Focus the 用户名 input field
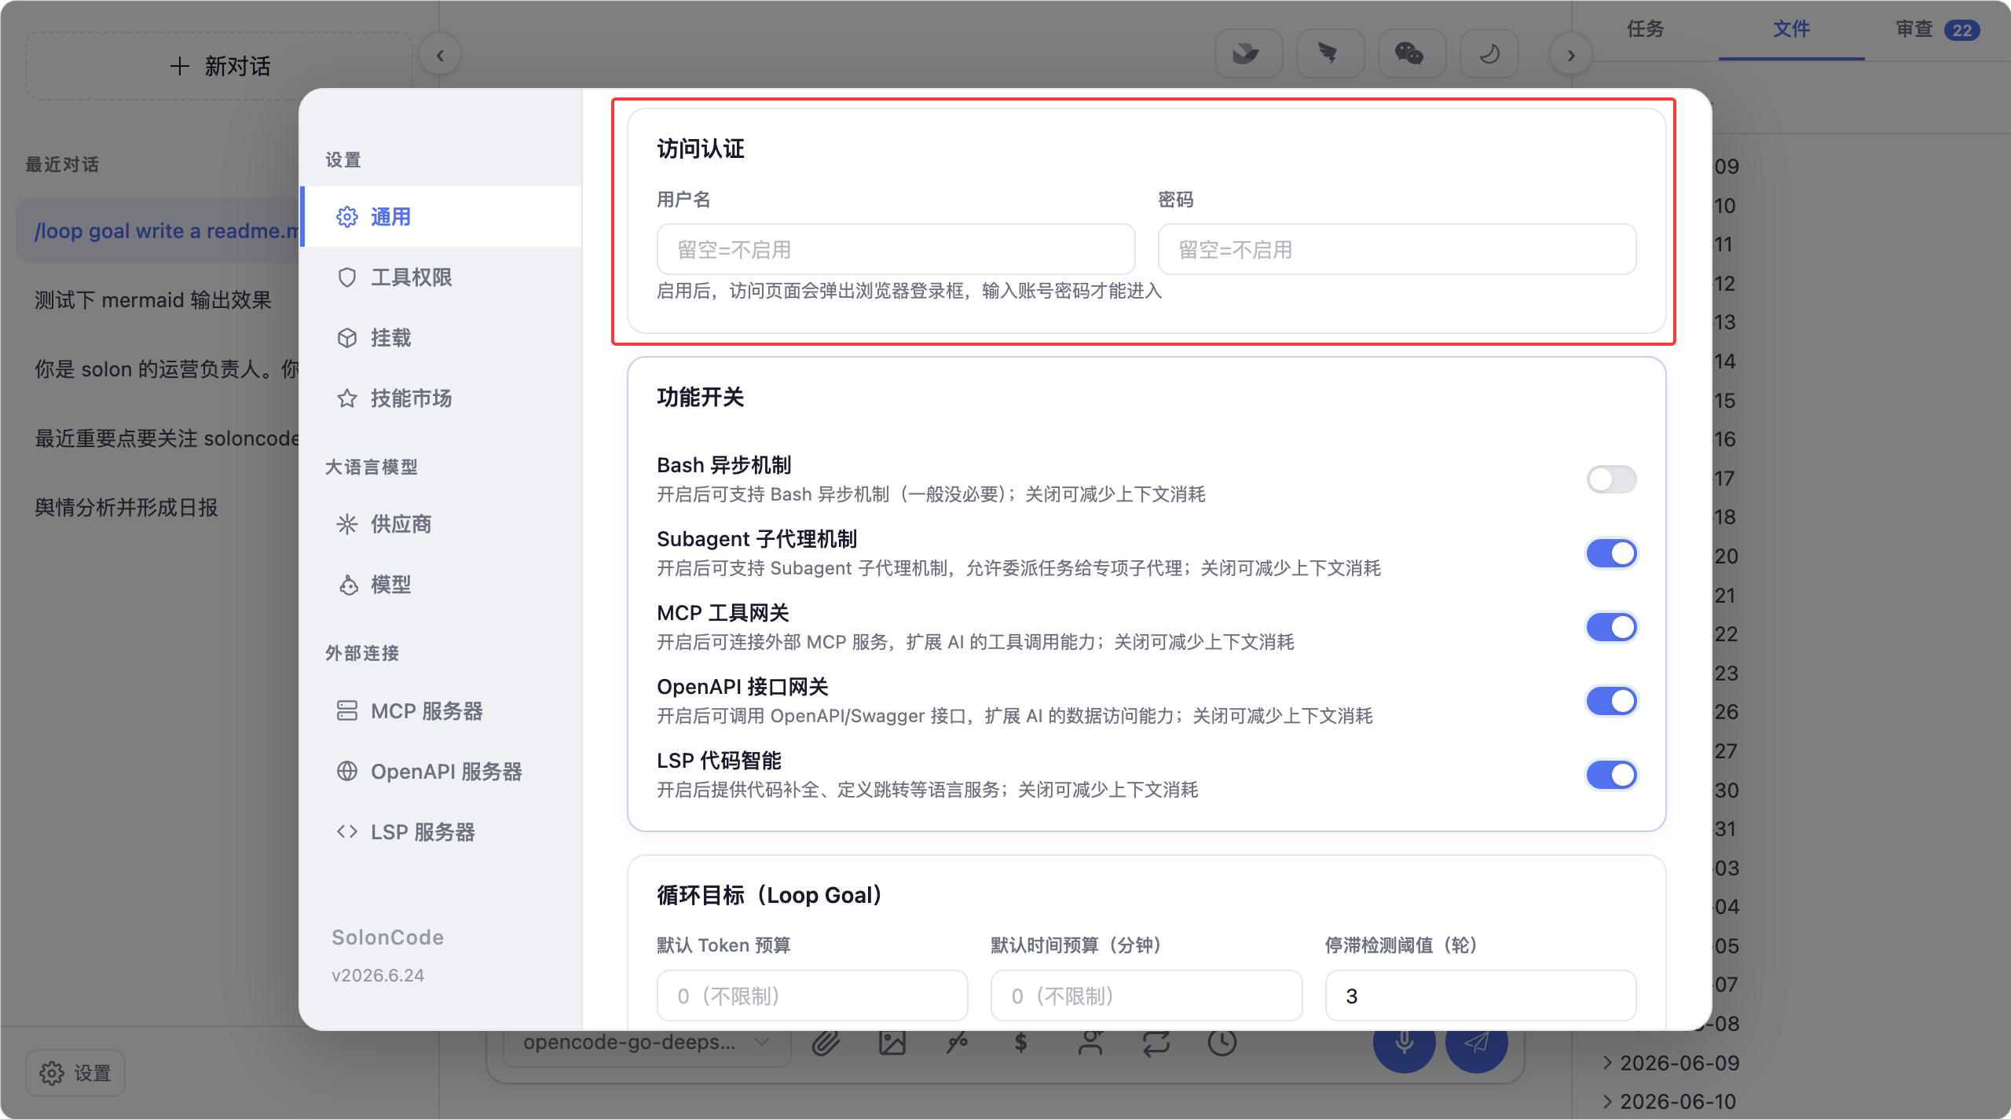2011x1119 pixels. pyautogui.click(x=896, y=250)
